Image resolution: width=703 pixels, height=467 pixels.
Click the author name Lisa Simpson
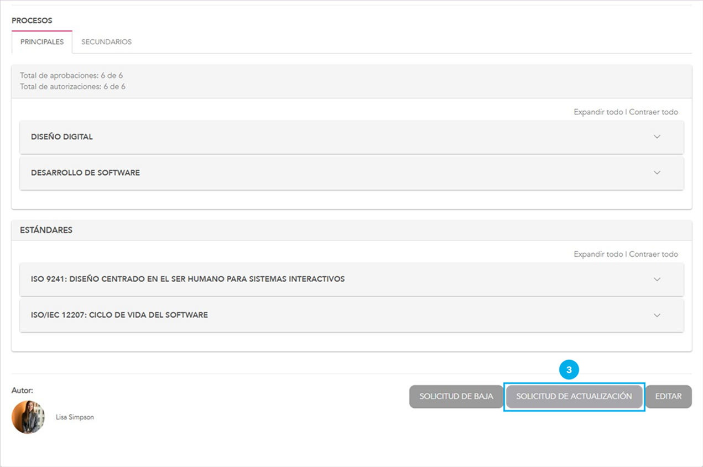pos(75,417)
